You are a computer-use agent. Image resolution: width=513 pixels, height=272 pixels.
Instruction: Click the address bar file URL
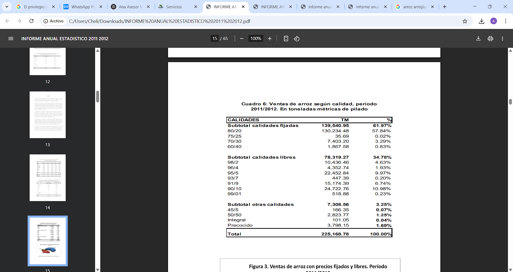click(x=160, y=21)
